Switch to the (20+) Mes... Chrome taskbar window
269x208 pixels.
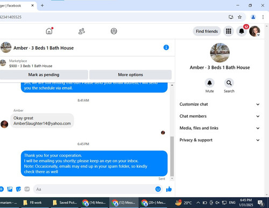(x=153, y=203)
